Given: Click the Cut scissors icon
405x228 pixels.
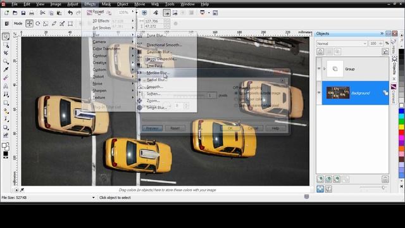Looking at the screenshot, I should pyautogui.click(x=42, y=13).
